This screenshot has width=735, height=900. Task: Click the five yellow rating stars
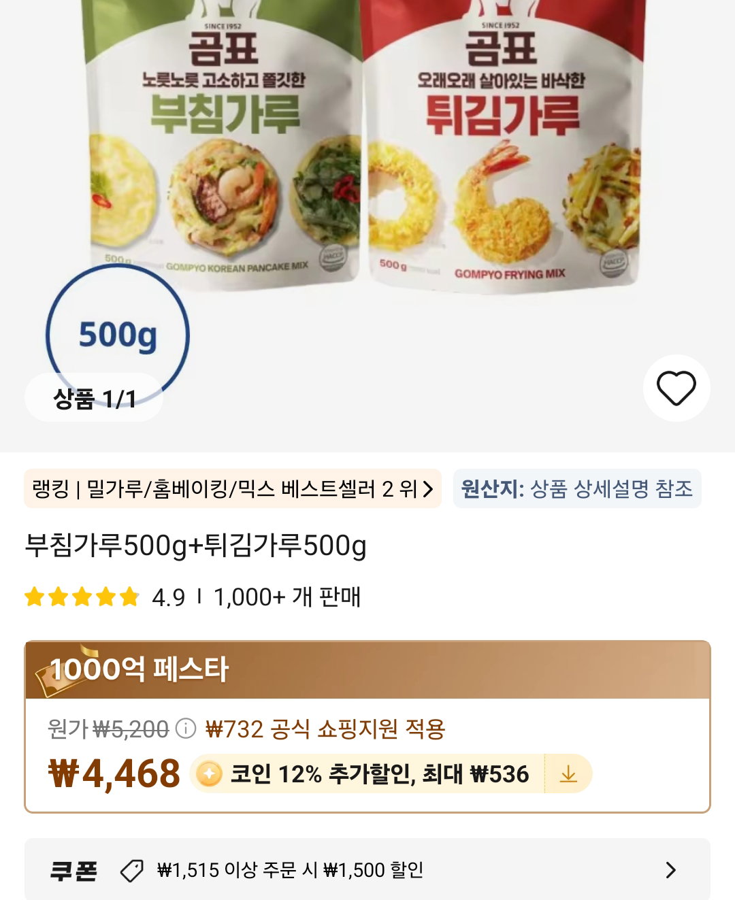coord(82,597)
